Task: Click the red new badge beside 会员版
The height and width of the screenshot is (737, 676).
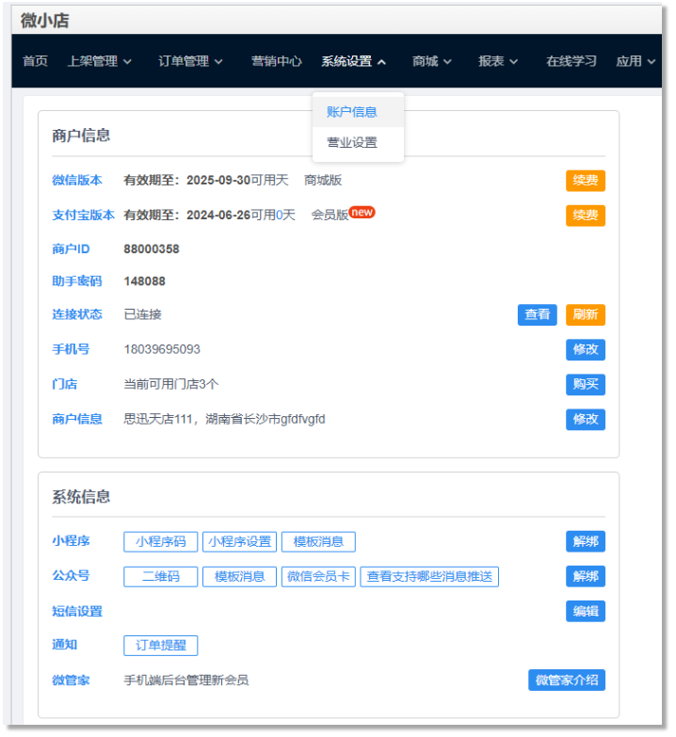Action: click(362, 212)
